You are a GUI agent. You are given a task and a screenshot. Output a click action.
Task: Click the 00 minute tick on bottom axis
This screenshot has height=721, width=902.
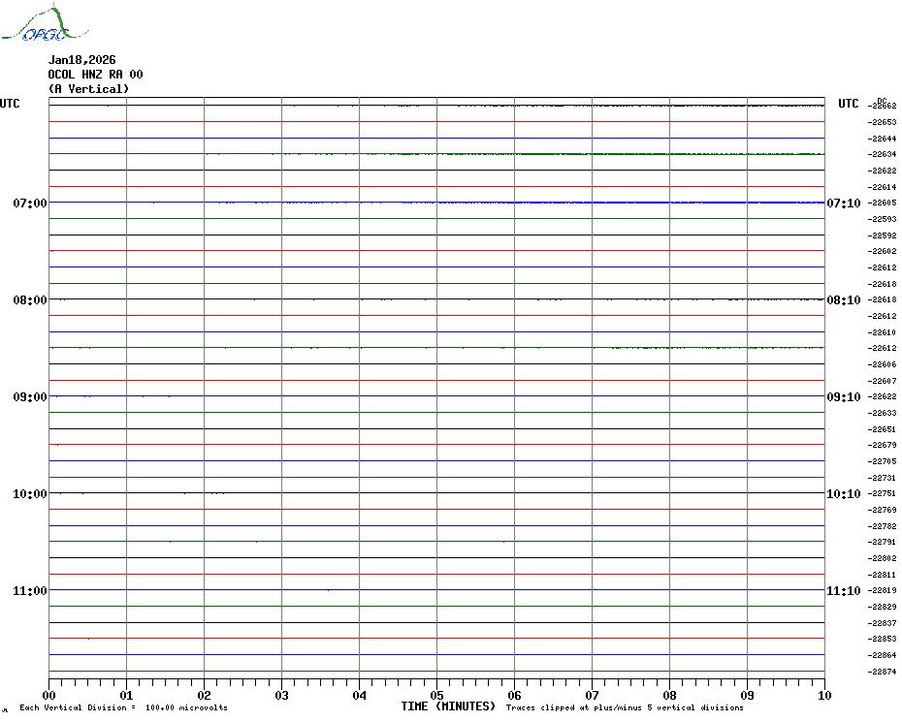click(48, 695)
